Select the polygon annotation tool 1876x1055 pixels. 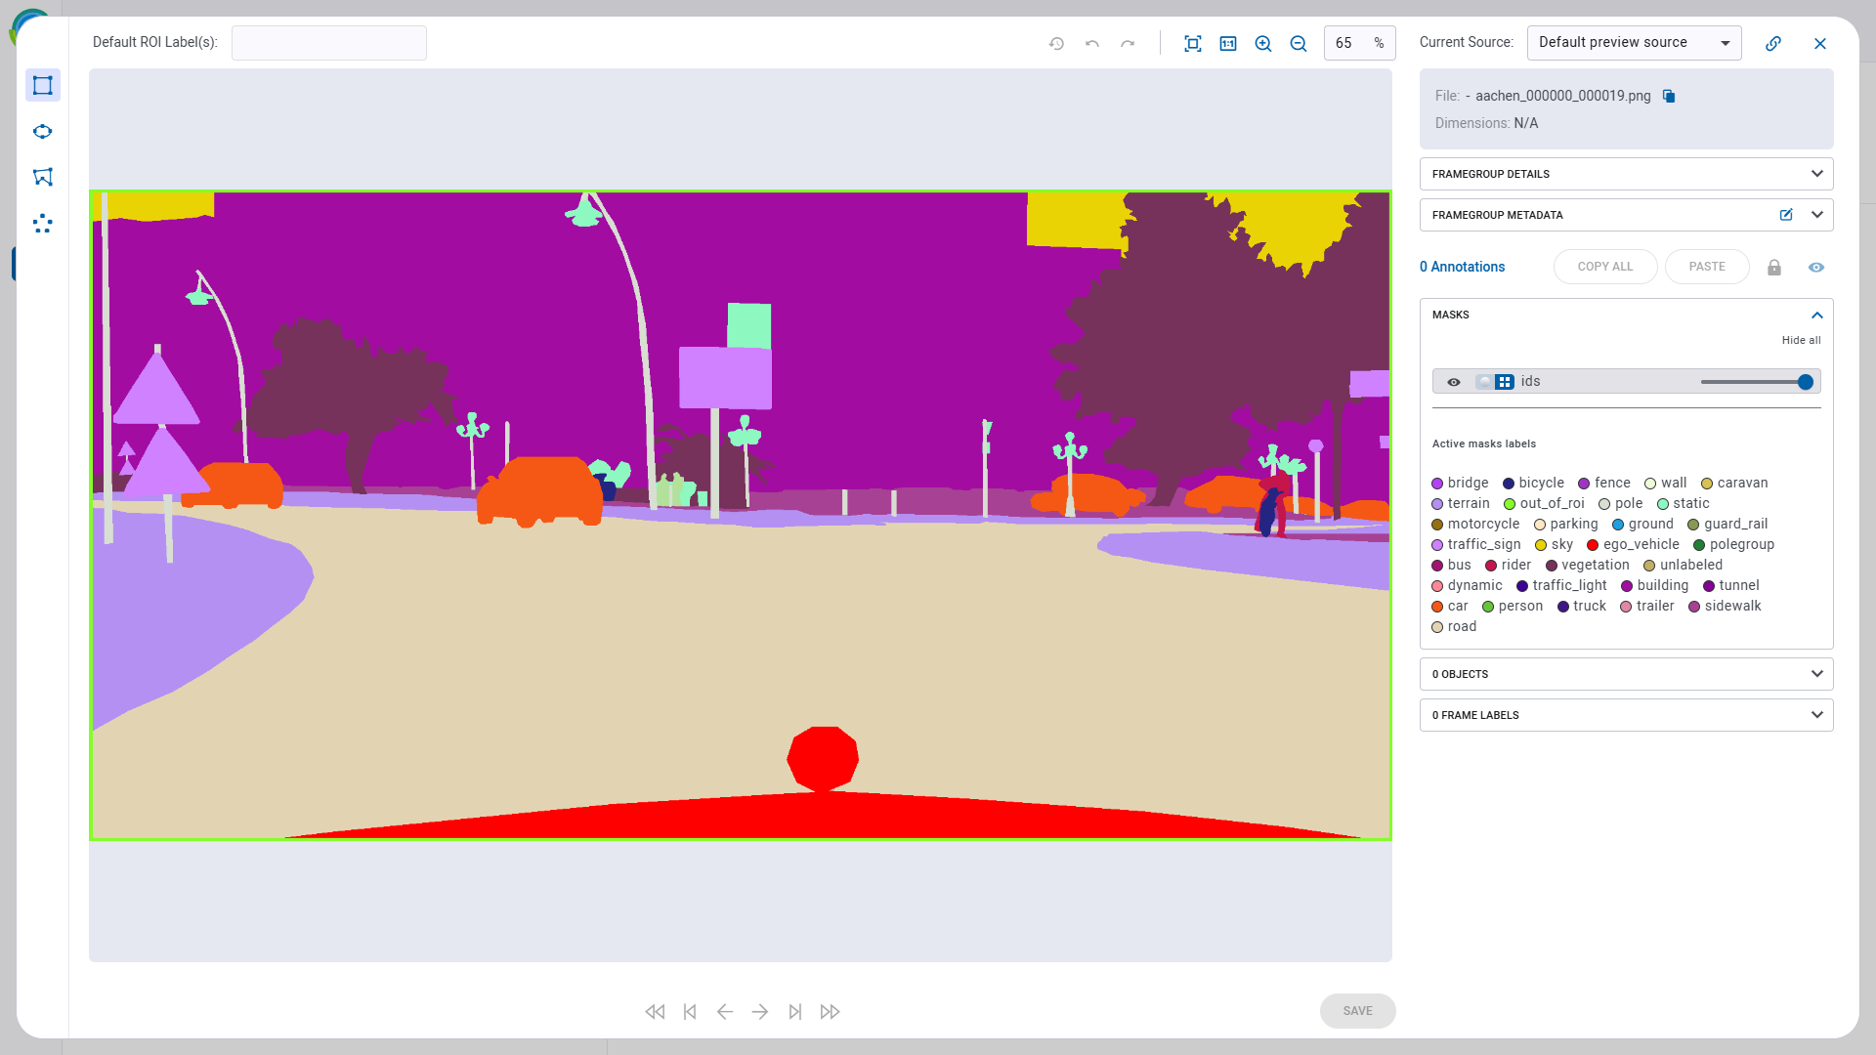click(x=42, y=177)
